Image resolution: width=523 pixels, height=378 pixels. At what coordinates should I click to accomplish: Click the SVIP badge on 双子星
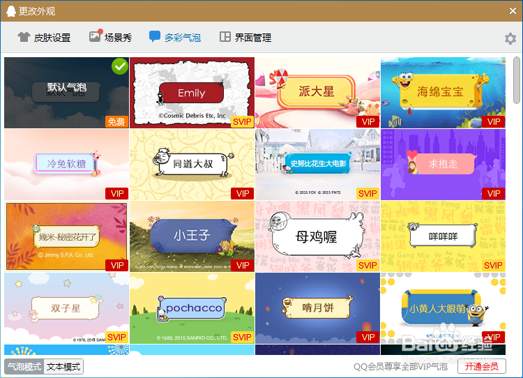click(116, 338)
